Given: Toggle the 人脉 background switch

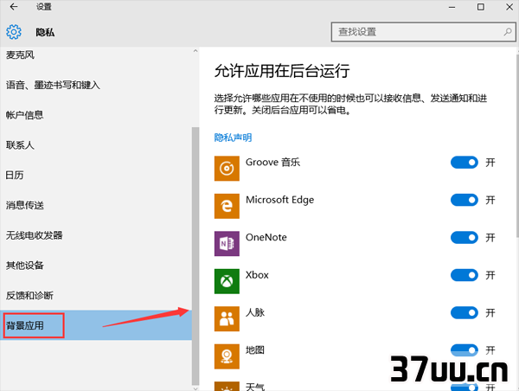Looking at the screenshot, I should click(464, 312).
